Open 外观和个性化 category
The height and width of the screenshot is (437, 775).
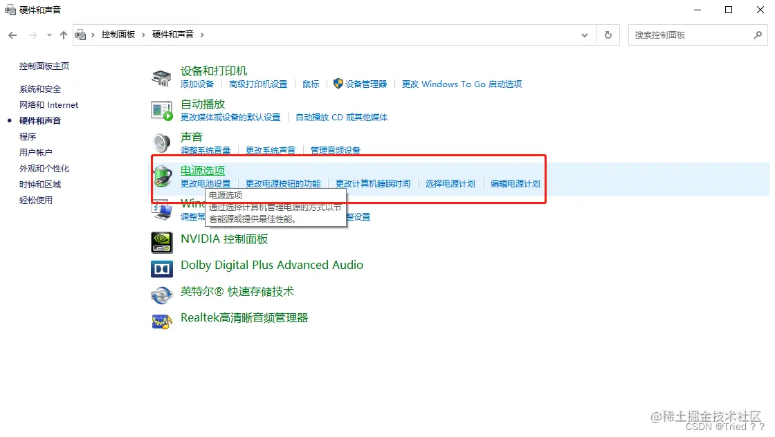coord(44,169)
